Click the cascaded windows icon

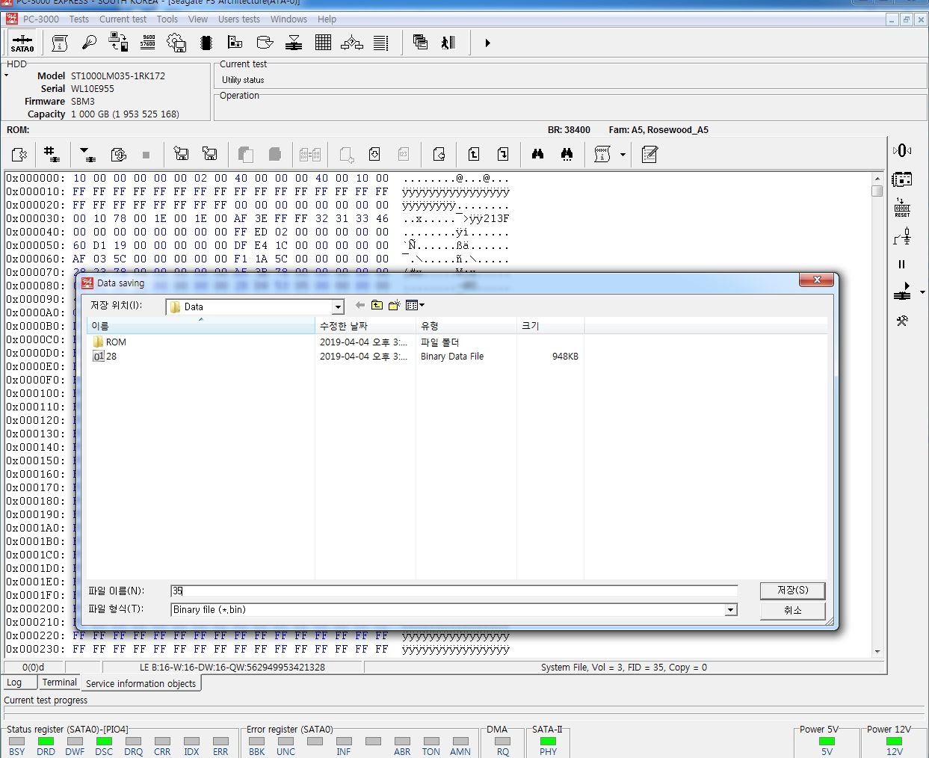pyautogui.click(x=420, y=43)
